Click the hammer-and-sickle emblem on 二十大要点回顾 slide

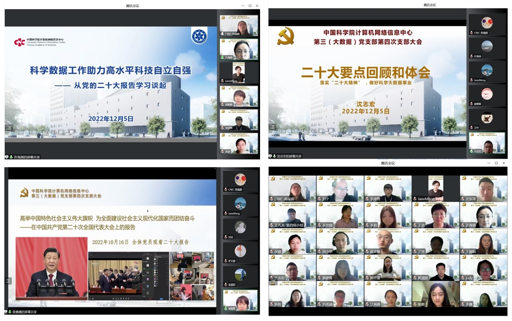coord(285,36)
